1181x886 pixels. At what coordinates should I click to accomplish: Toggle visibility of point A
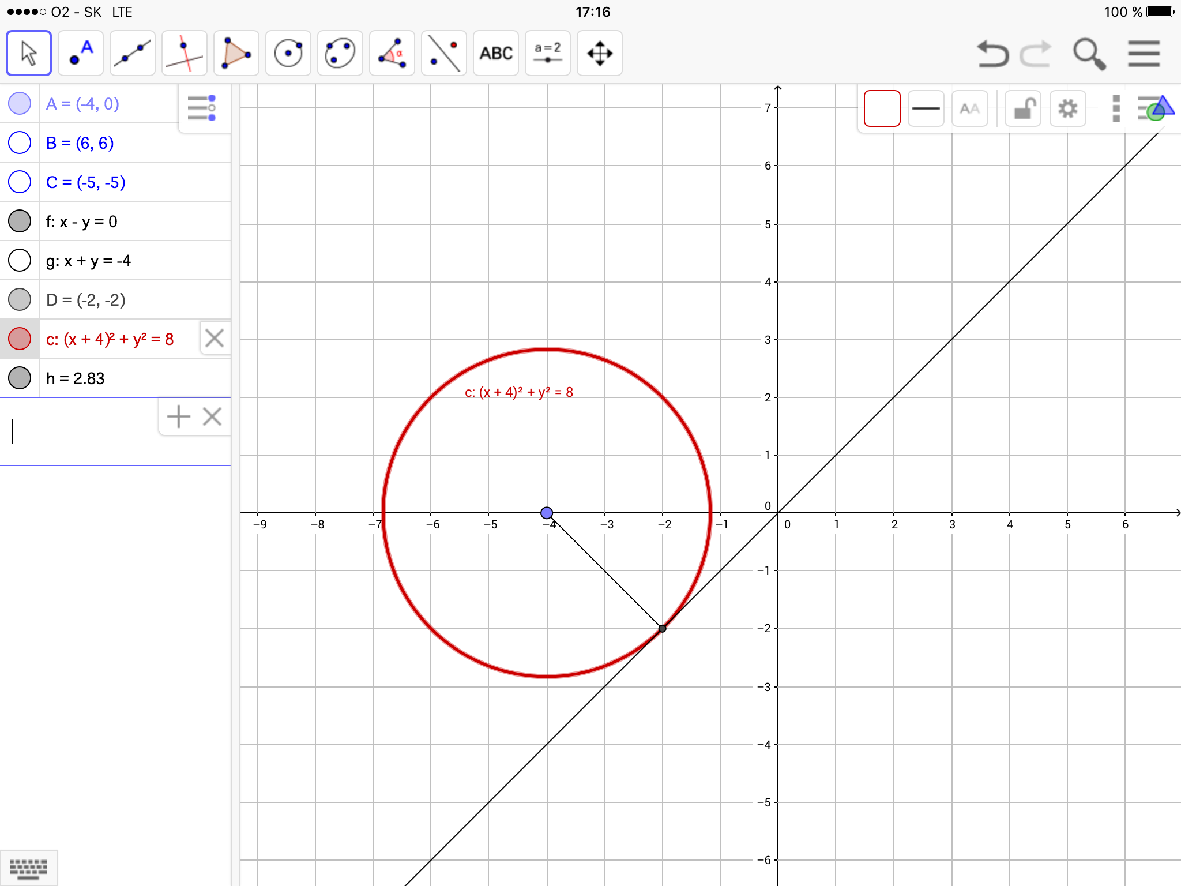(20, 104)
